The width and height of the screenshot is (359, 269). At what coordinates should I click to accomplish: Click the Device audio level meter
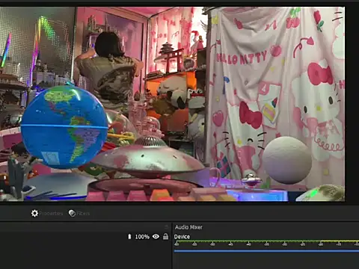[266, 243]
